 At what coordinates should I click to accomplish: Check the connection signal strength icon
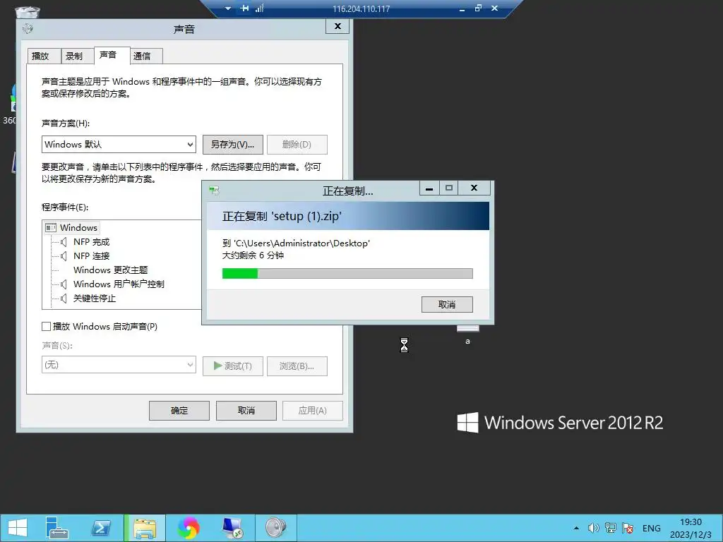(x=259, y=8)
